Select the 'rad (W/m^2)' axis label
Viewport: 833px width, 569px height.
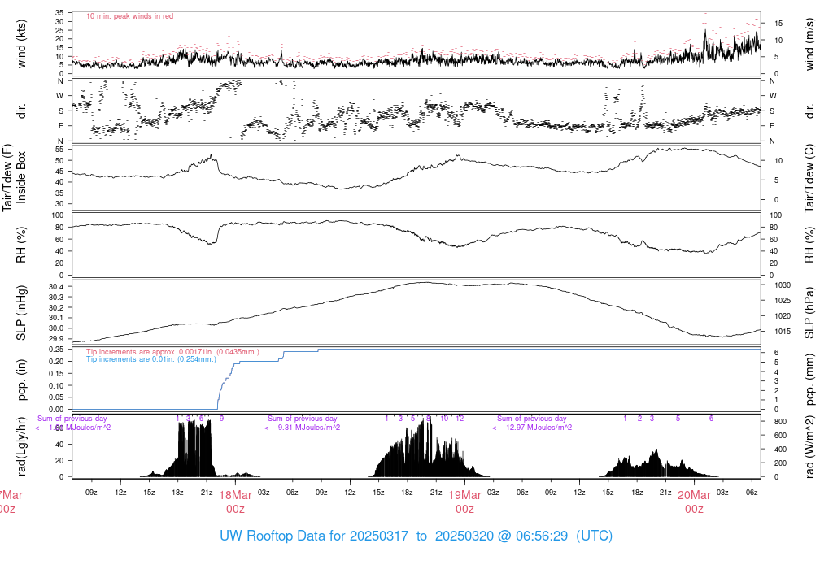point(809,447)
